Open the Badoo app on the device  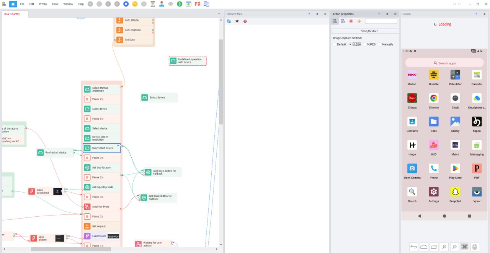pyautogui.click(x=412, y=77)
